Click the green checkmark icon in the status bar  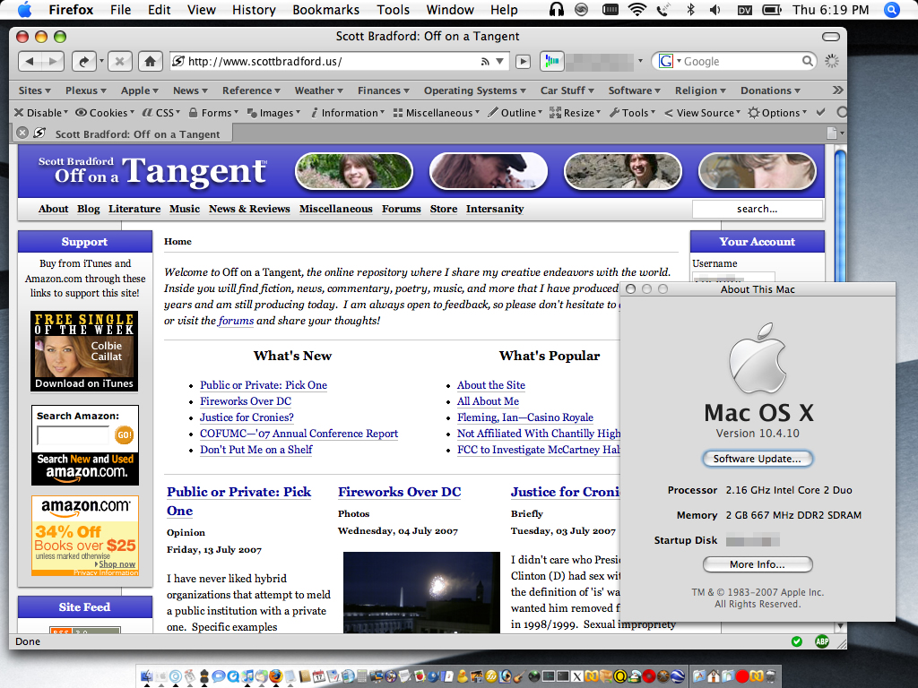797,641
